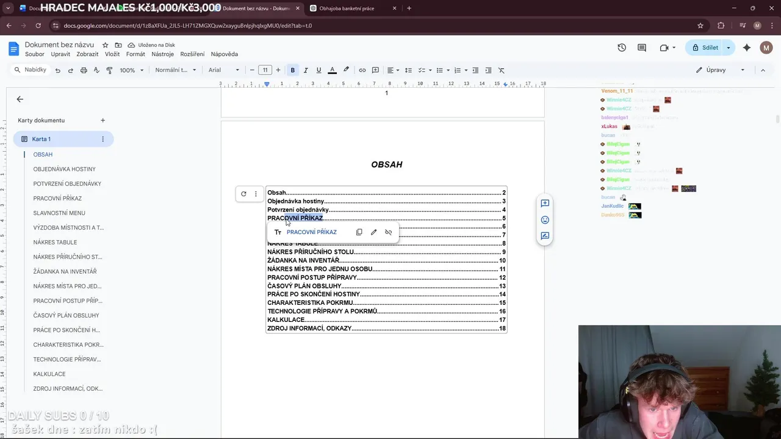
Task: Insert link with toolbar chain icon
Action: (x=362, y=70)
